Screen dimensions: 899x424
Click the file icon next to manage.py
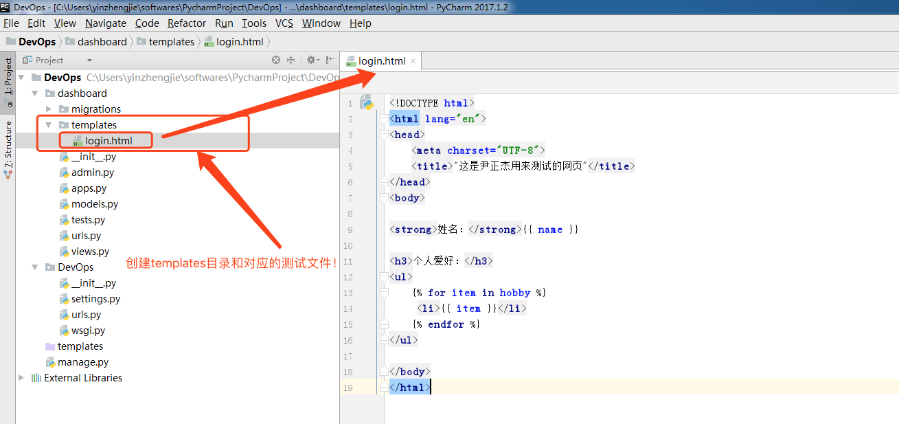pos(50,362)
